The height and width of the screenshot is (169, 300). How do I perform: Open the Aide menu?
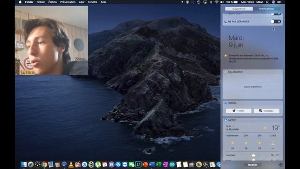[x=103, y=2]
